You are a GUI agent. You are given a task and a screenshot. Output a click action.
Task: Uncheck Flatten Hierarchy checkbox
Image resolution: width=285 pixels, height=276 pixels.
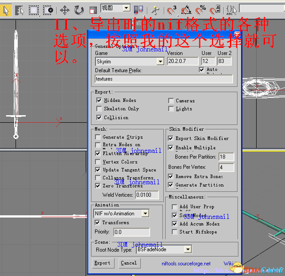point(98,153)
